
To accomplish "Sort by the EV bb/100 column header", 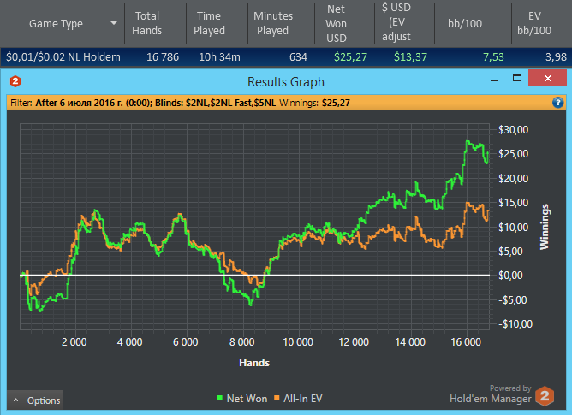I will [x=534, y=23].
